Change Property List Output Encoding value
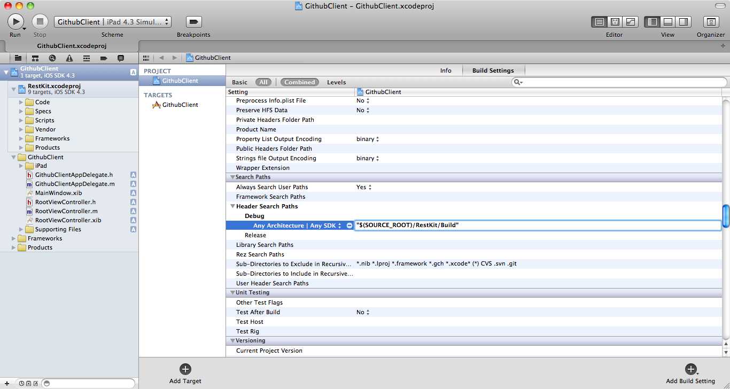The width and height of the screenshot is (730, 389). tap(368, 139)
